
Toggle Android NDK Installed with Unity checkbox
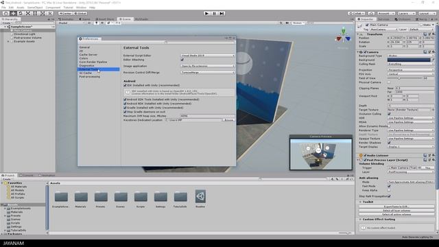tap(125, 104)
